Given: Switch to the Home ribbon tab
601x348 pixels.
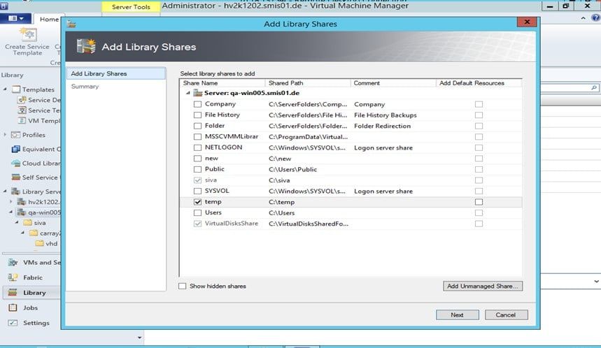Looking at the screenshot, I should [x=49, y=20].
